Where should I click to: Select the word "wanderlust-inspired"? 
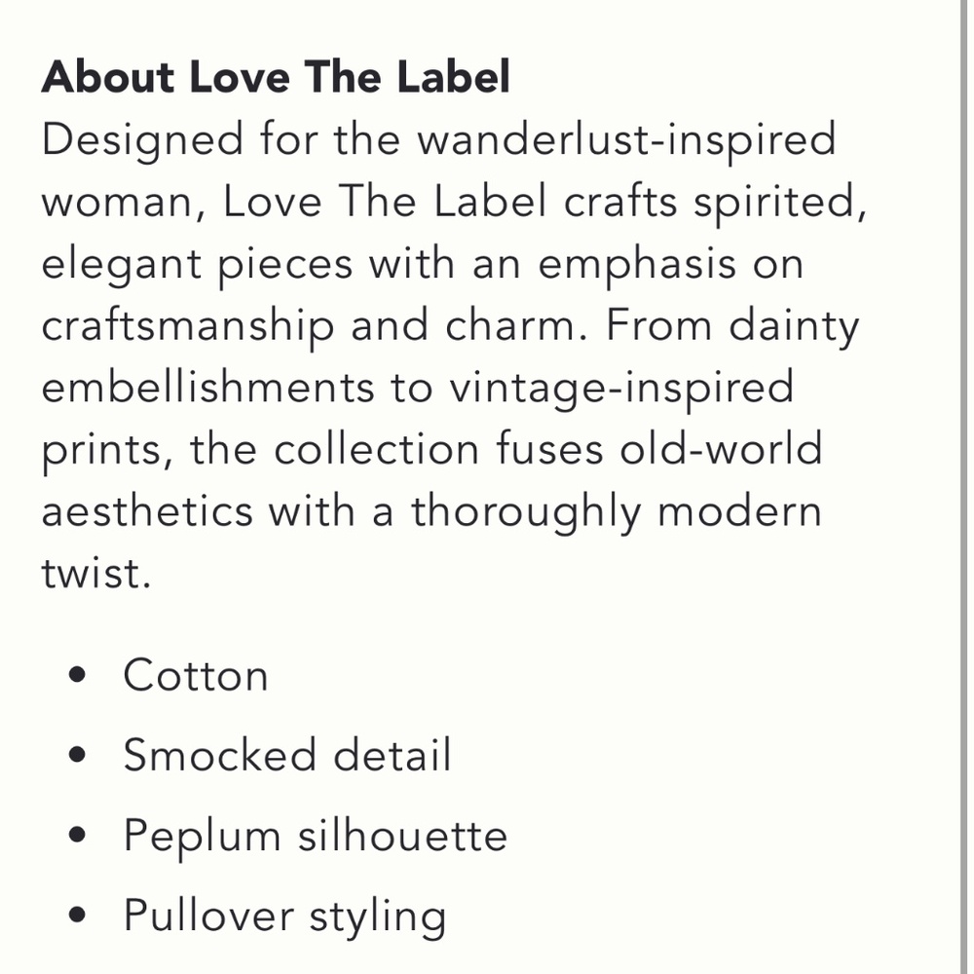[x=626, y=141]
